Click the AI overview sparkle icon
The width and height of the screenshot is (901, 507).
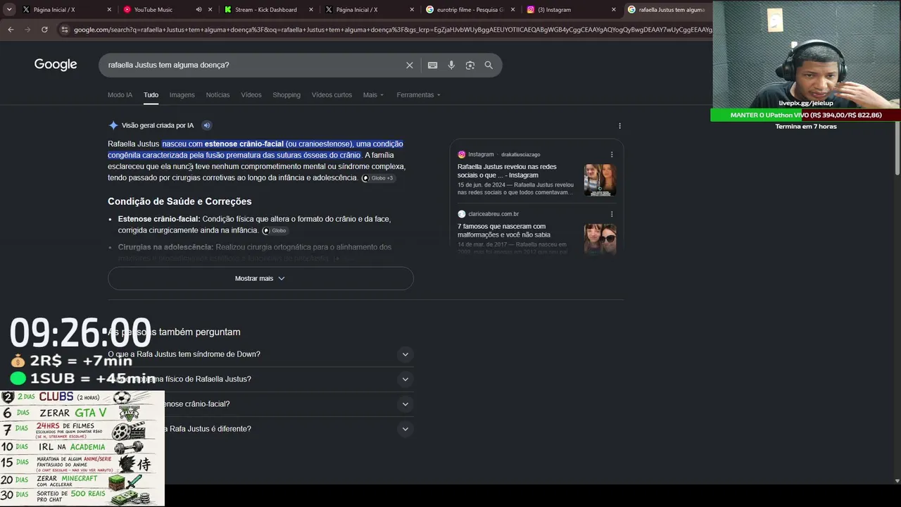coord(113,125)
